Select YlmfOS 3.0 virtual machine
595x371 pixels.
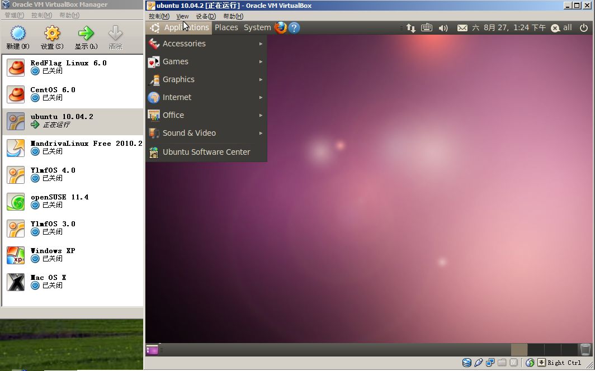pos(73,228)
